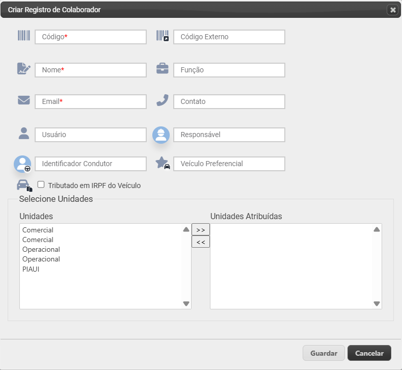Click up arrow of Unidades Atribuídas list

(x=377, y=229)
